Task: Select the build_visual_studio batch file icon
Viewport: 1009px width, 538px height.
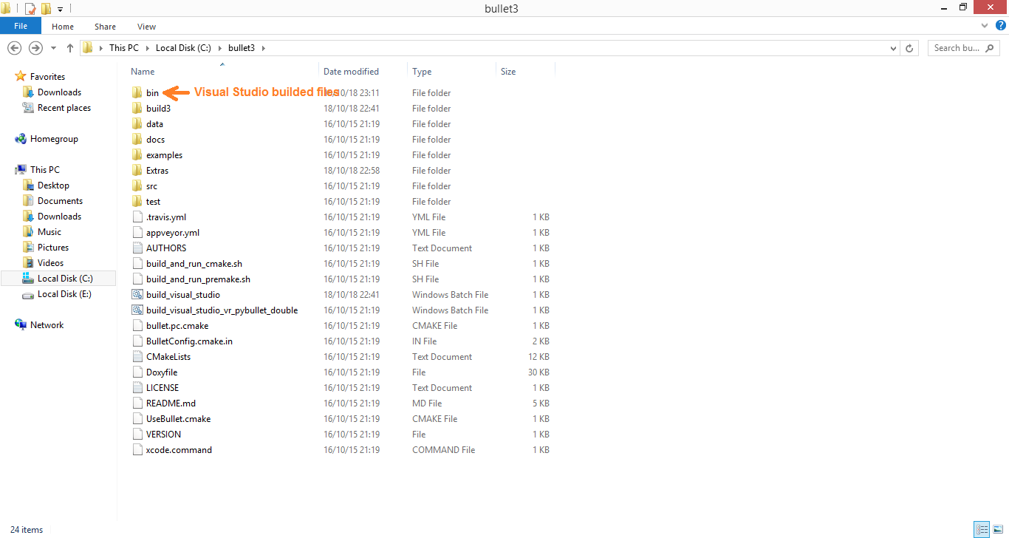Action: 137,295
